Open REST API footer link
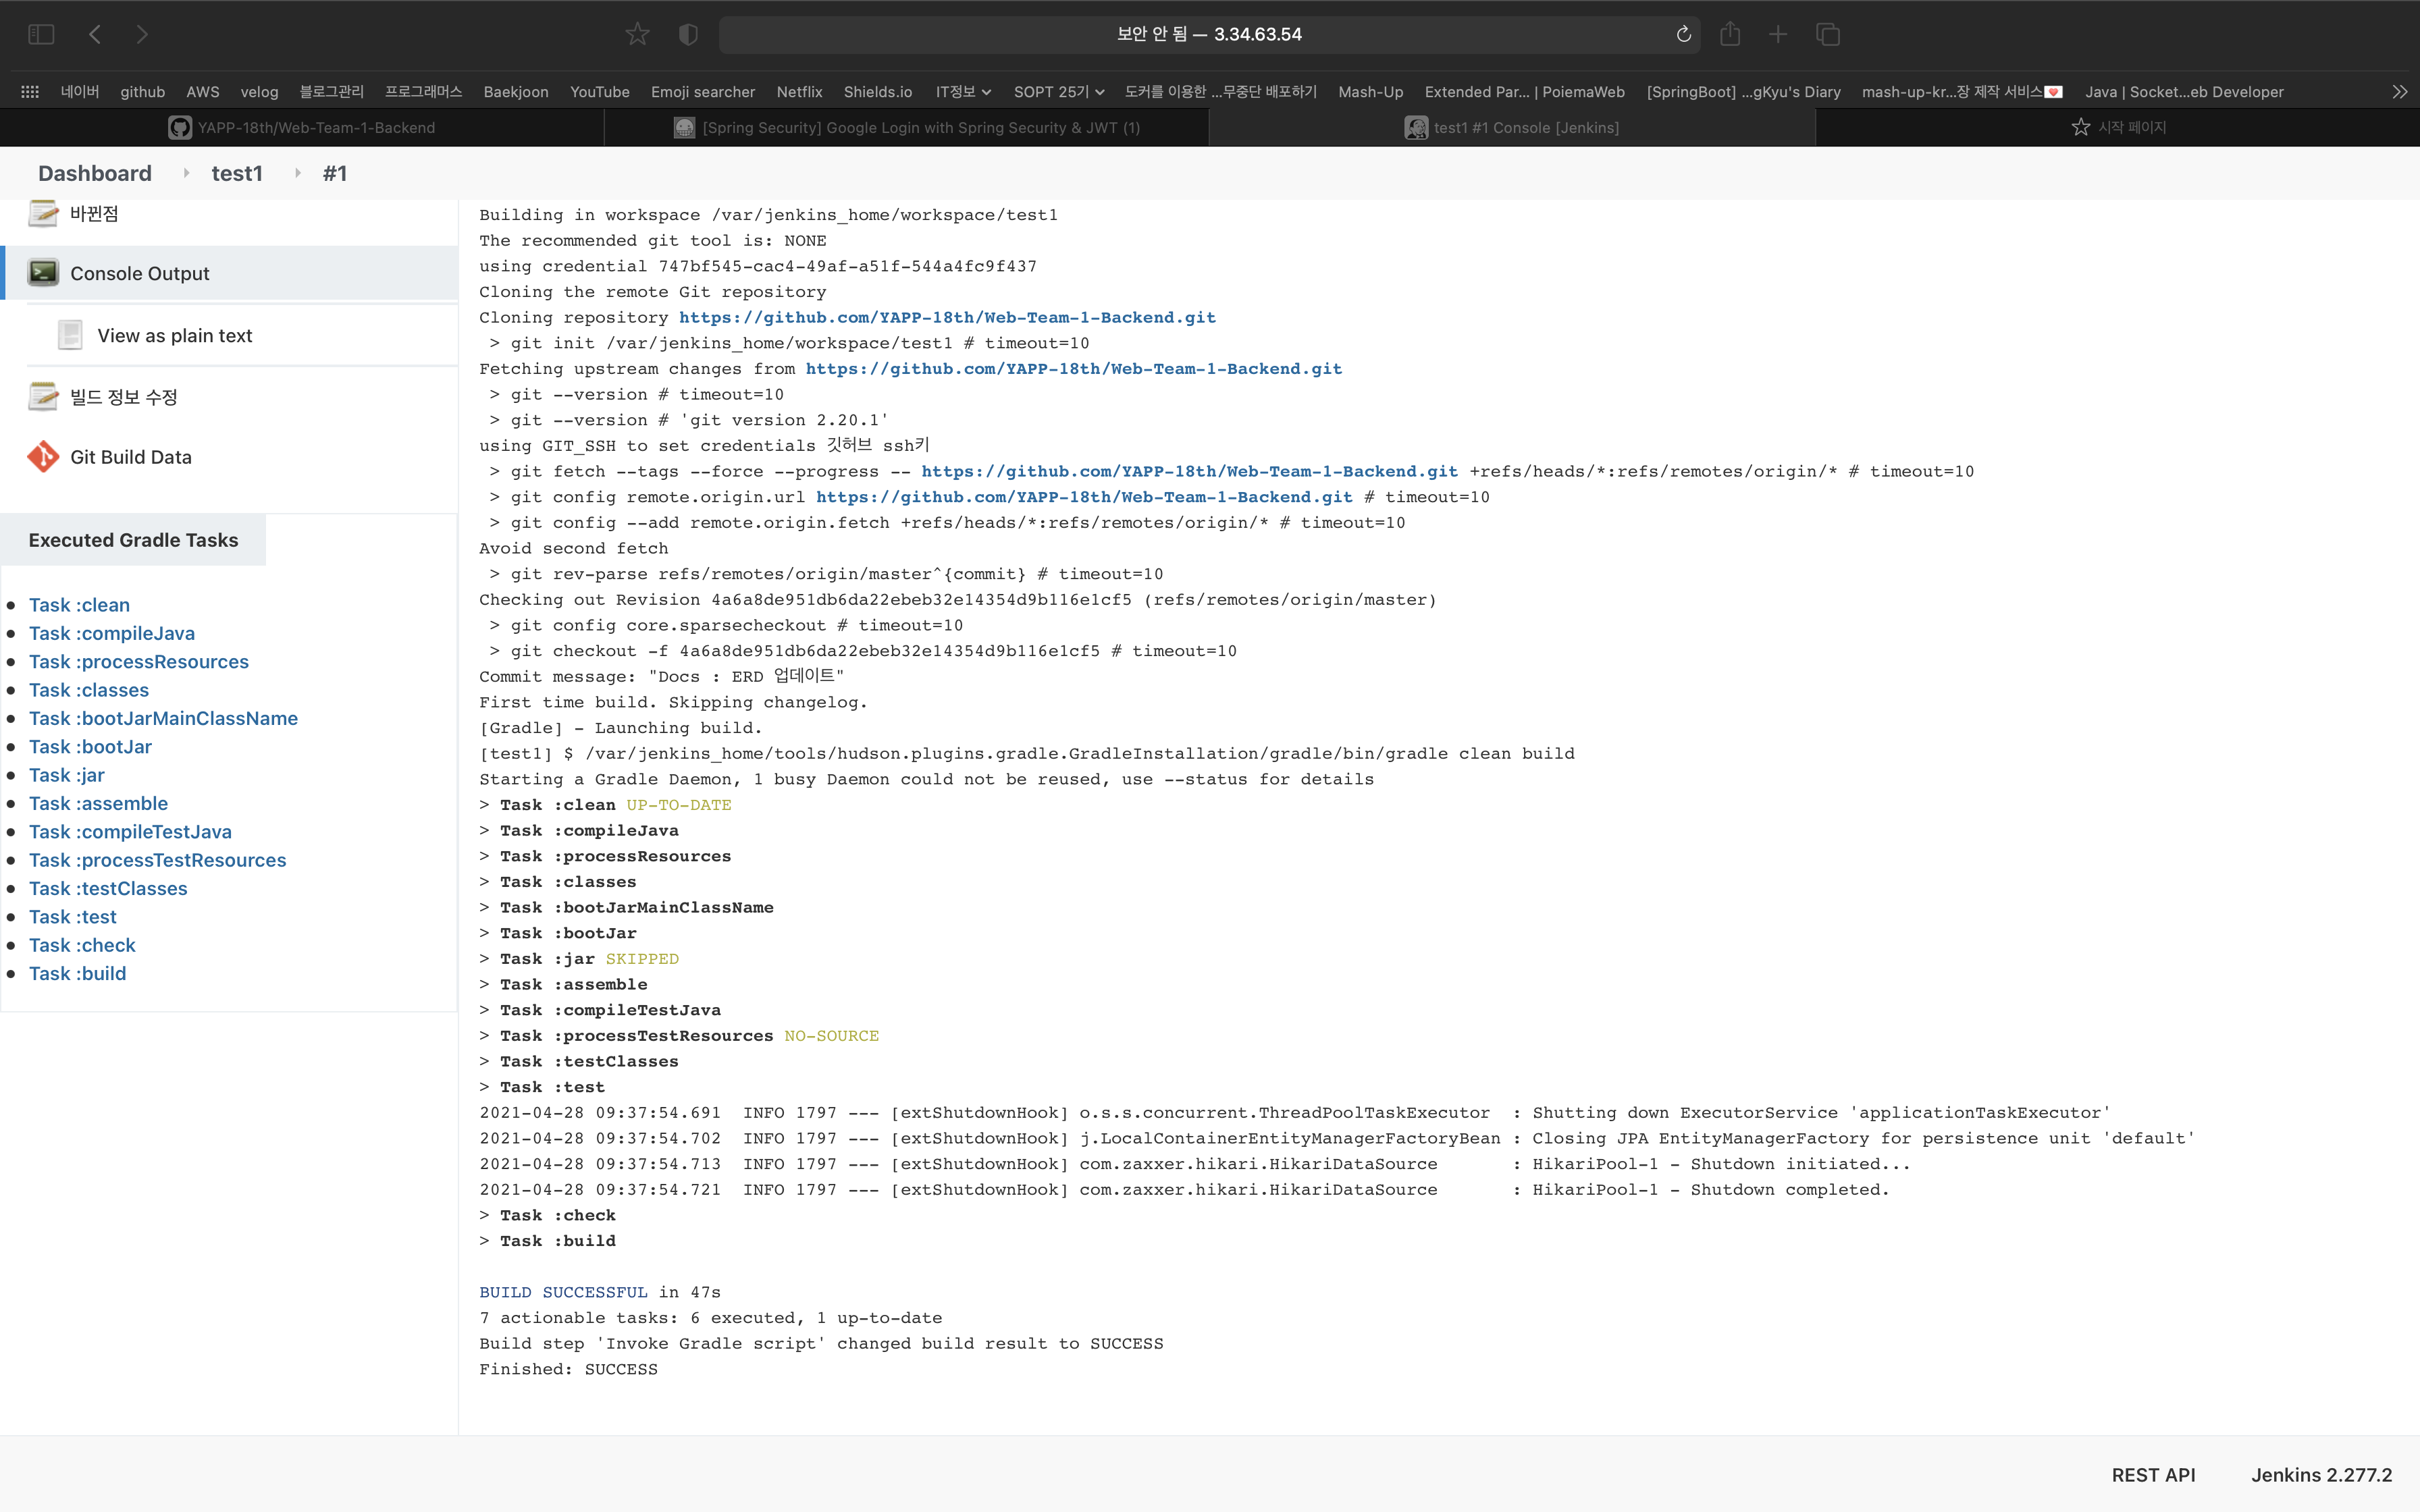The image size is (2420, 1512). click(x=2153, y=1475)
